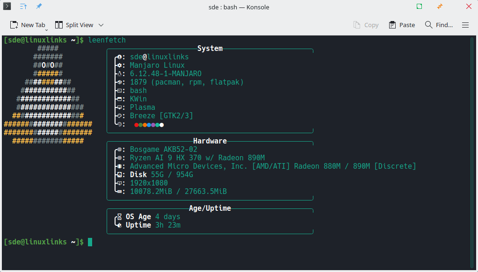Click the green screen icon in the title bar
This screenshot has height=272, width=478.
419,7
